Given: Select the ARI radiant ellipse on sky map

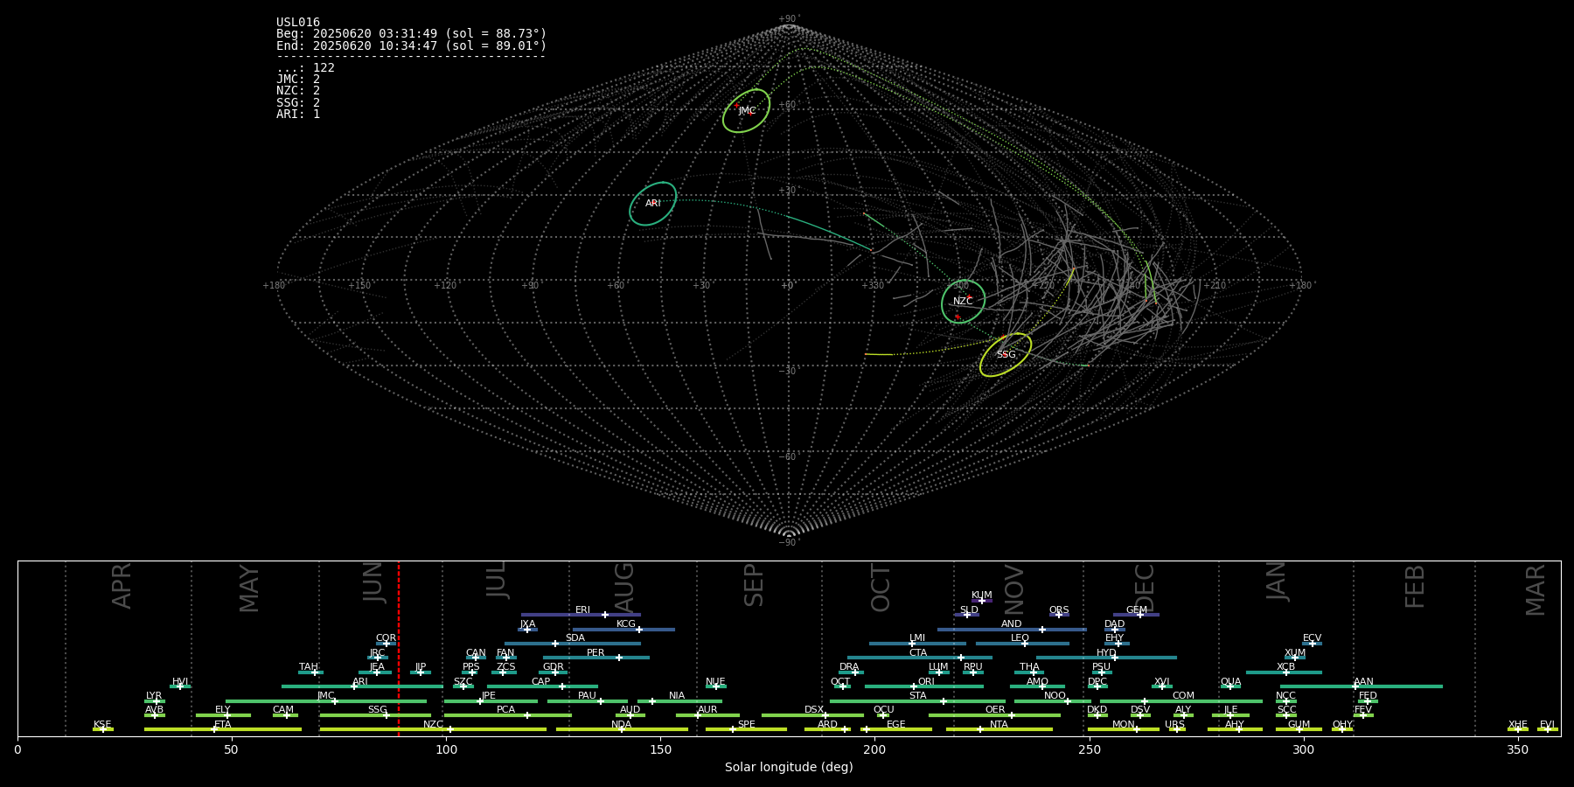Looking at the screenshot, I should coord(653,204).
